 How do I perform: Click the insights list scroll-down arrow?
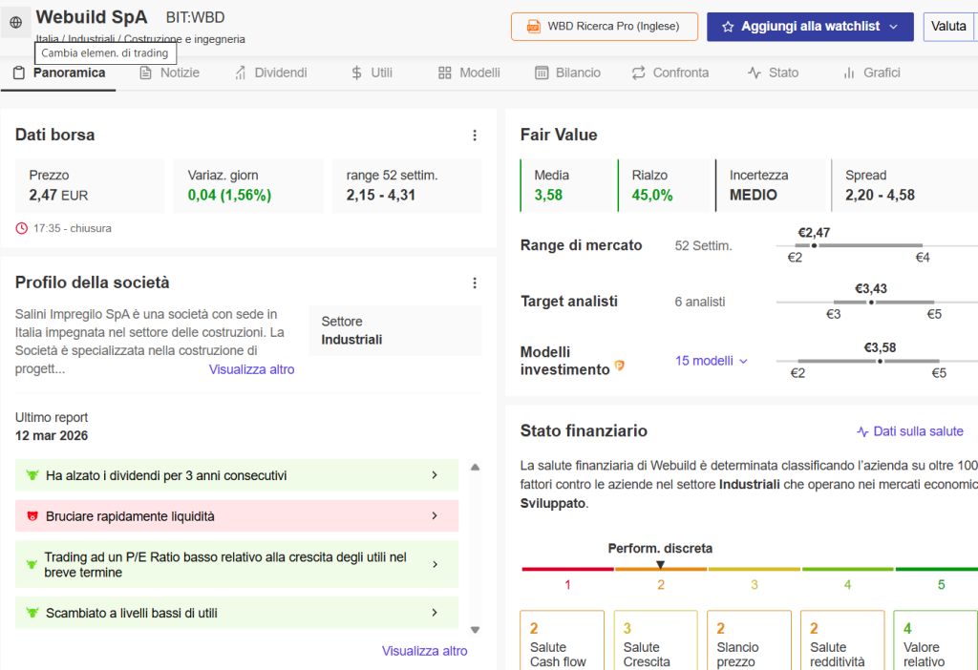pos(476,630)
